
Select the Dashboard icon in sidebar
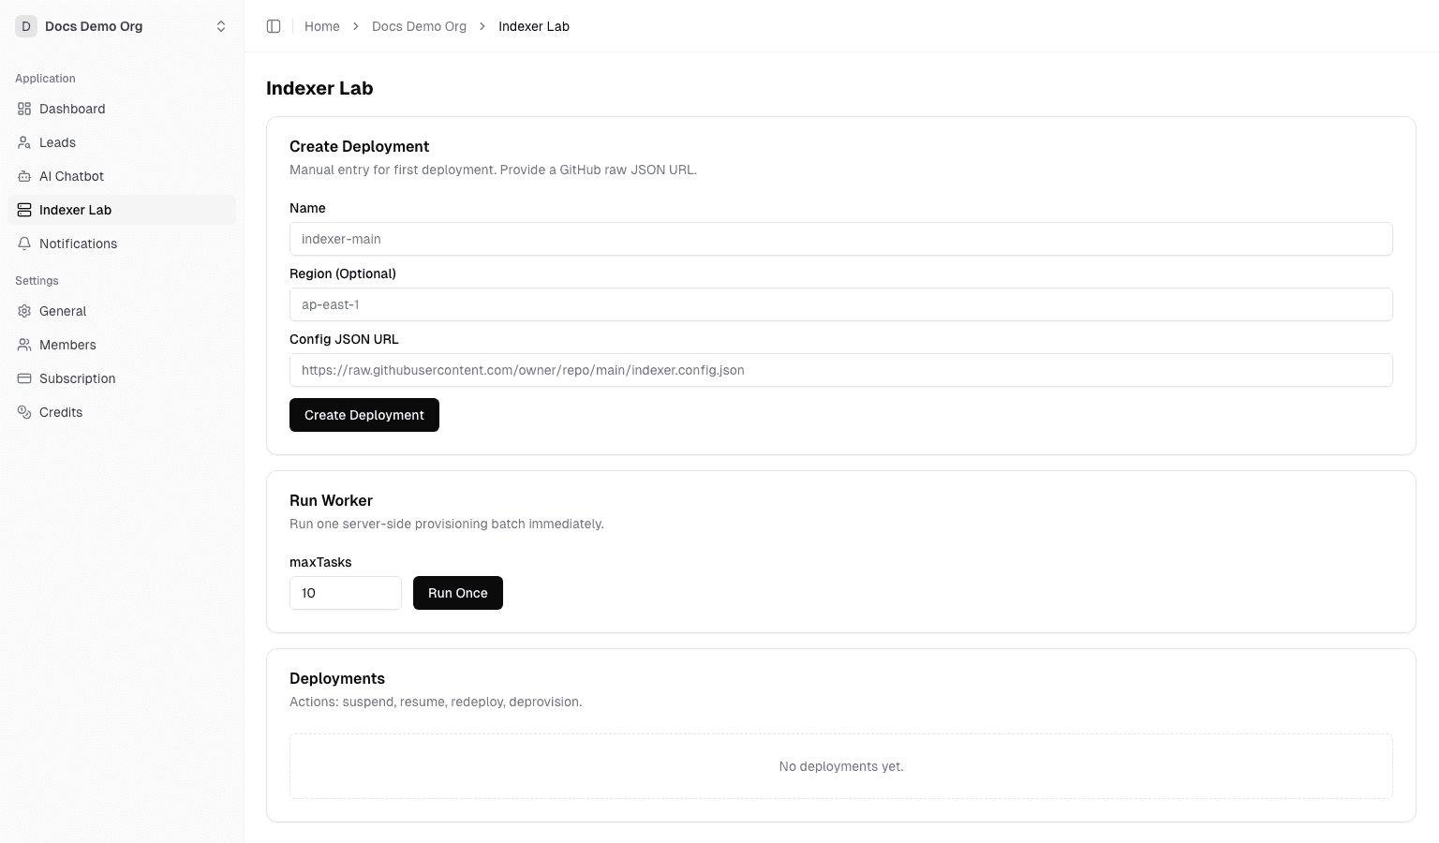24,109
